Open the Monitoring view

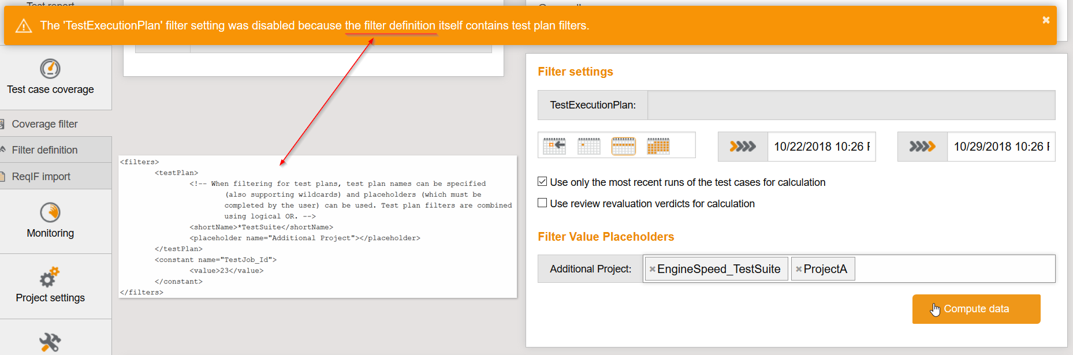50,222
